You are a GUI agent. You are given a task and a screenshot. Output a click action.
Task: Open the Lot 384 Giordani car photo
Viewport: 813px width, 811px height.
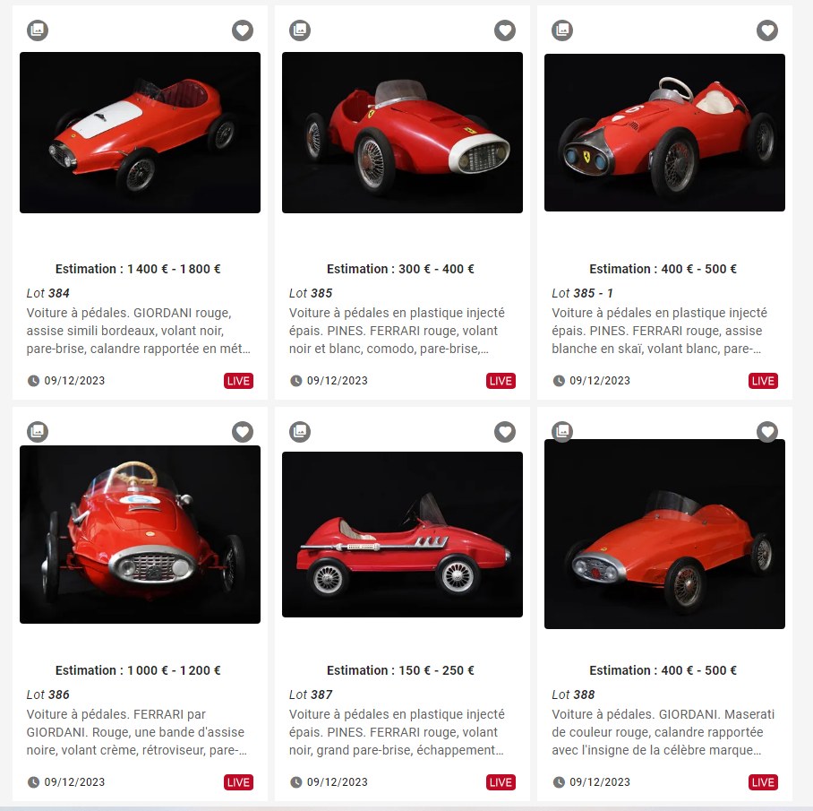pos(140,133)
